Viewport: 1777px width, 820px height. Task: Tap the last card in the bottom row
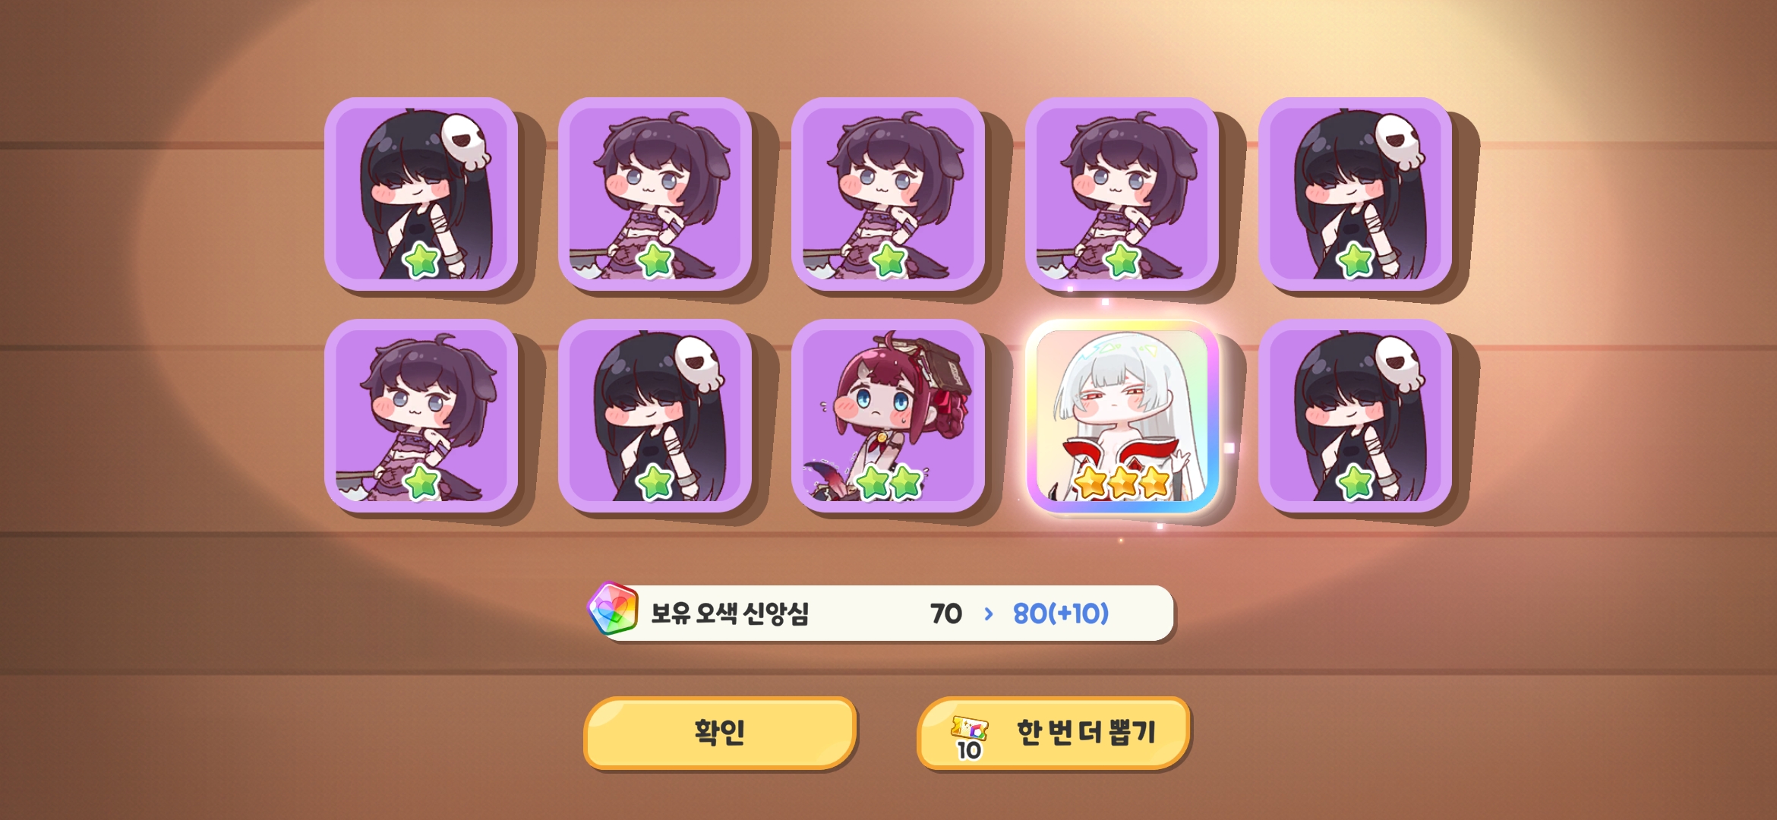pos(1356,416)
